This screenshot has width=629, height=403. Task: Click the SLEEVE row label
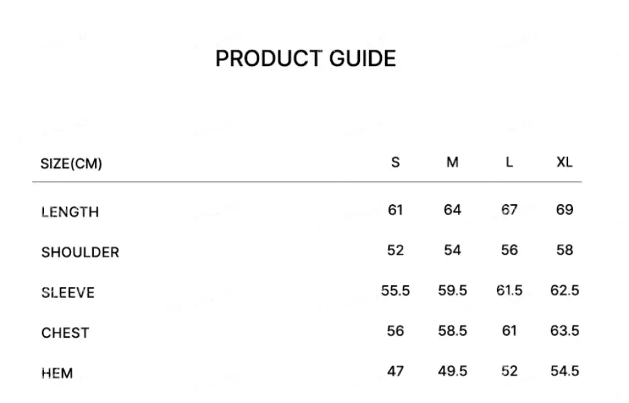(68, 292)
